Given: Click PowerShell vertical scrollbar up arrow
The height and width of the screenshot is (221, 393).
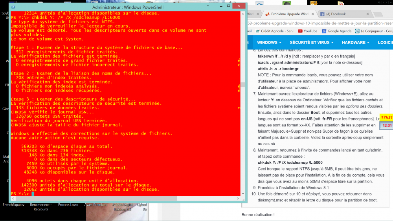Looking at the screenshot, I should pyautogui.click(x=242, y=14).
